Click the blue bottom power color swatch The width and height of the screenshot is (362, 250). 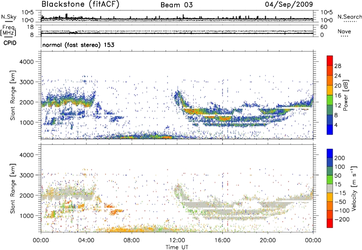tap(330, 130)
